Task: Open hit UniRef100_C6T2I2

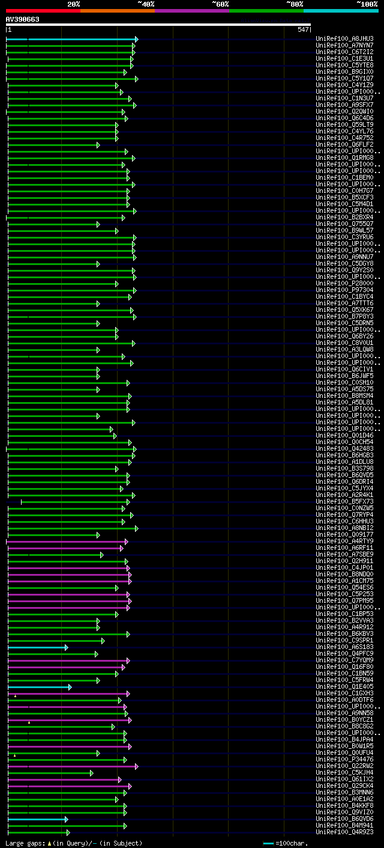Action: click(345, 52)
